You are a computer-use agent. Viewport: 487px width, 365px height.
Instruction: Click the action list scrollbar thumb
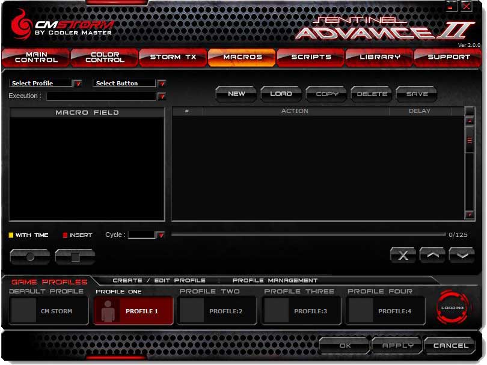470,141
